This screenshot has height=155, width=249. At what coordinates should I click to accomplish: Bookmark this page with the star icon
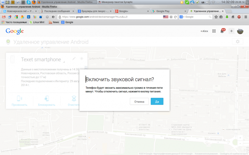pyautogui.click(x=216, y=17)
